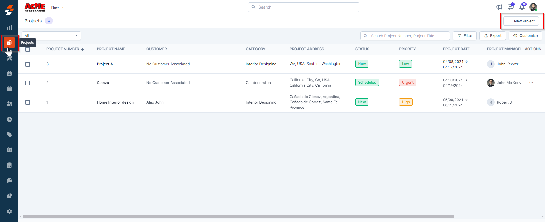545x222 pixels.
Task: Open the dashboard bar chart sidebar icon
Action: pyautogui.click(x=9, y=27)
